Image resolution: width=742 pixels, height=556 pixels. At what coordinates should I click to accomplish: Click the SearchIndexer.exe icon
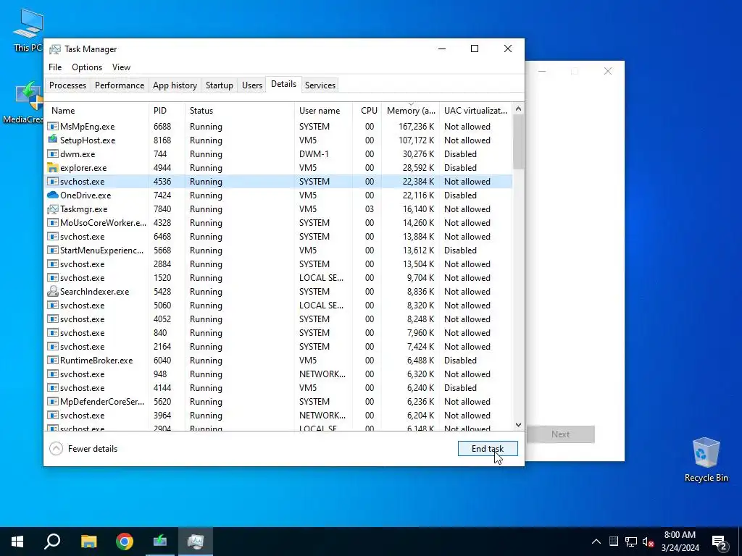(52, 291)
